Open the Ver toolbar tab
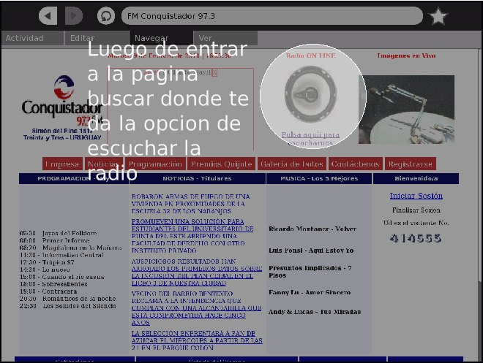The height and width of the screenshot is (363, 483). (225, 38)
